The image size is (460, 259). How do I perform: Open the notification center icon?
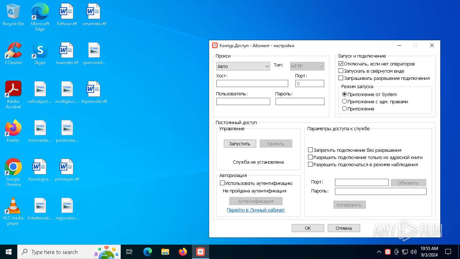[x=448, y=252]
